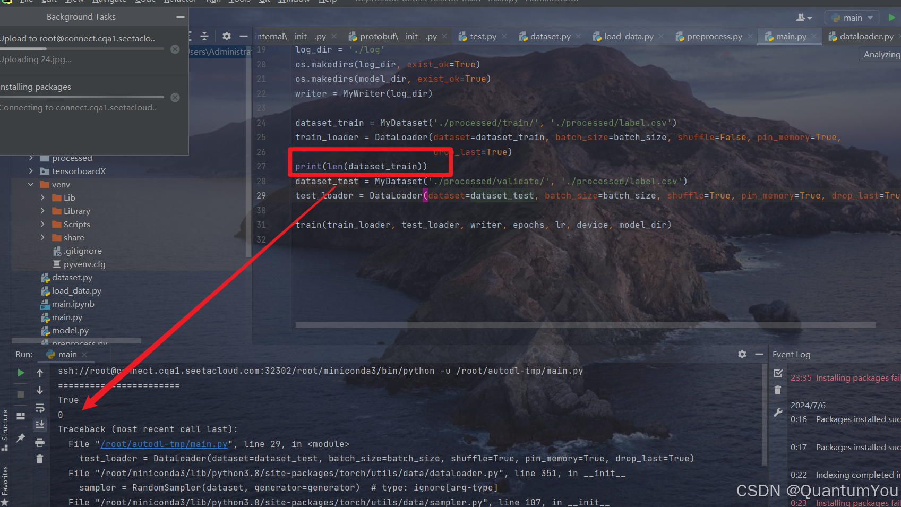Go down the stack trace with the down arrow

coord(40,390)
